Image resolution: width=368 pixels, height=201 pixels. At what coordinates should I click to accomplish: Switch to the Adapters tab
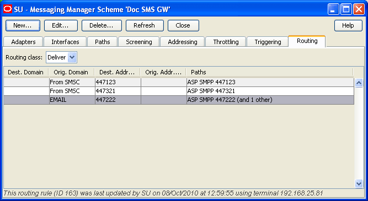click(x=23, y=42)
